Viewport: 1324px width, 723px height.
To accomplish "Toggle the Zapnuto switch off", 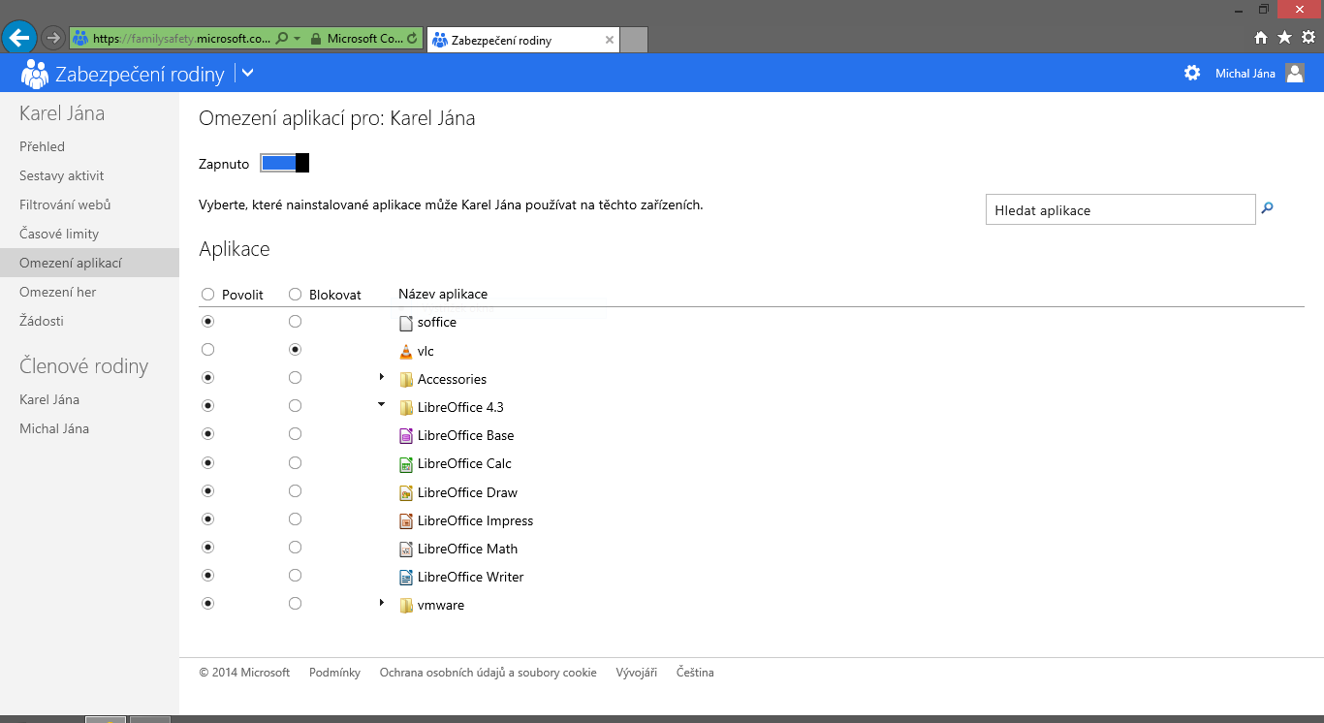I will [284, 163].
